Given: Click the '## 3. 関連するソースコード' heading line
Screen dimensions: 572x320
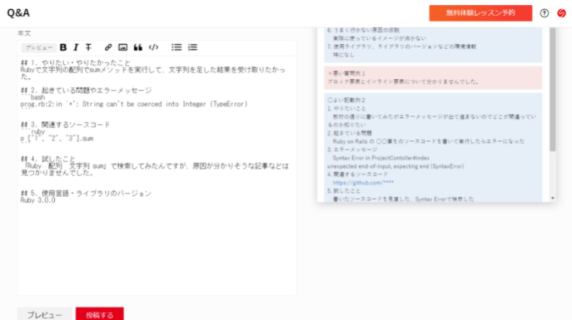Looking at the screenshot, I should [x=65, y=125].
